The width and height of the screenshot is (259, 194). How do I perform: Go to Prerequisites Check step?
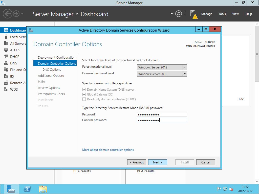click(52, 94)
